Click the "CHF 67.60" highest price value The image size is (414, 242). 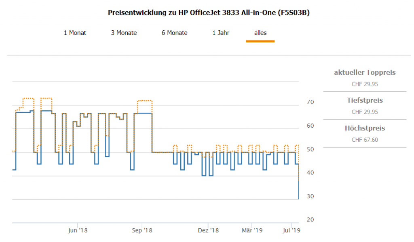pos(365,140)
